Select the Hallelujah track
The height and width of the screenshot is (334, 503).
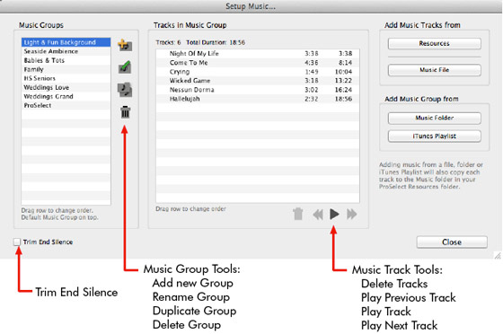pyautogui.click(x=258, y=99)
